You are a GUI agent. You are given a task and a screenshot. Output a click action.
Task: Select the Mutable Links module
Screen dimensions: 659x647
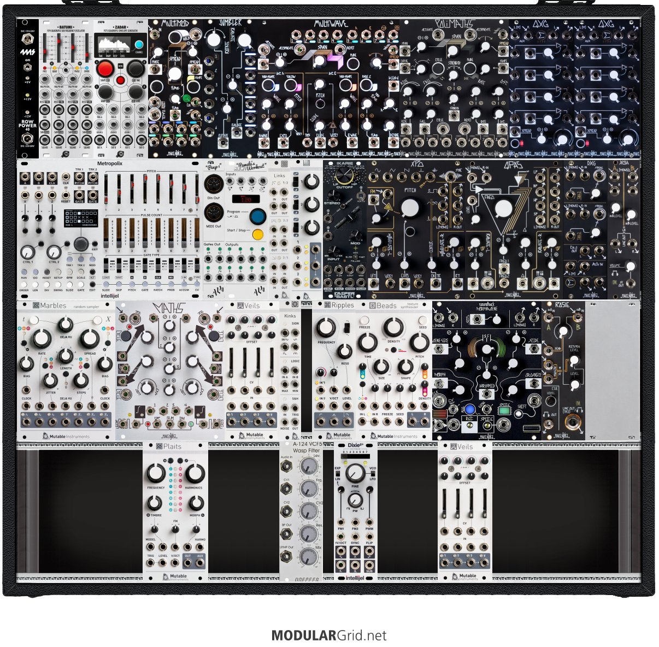click(x=279, y=229)
